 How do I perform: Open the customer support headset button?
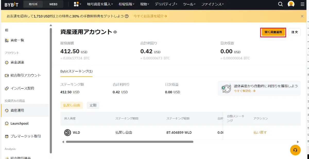(295, 150)
